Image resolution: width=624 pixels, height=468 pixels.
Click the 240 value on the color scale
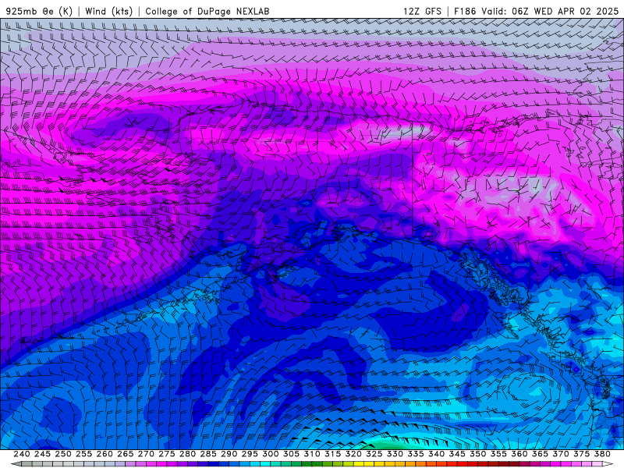pyautogui.click(x=22, y=454)
